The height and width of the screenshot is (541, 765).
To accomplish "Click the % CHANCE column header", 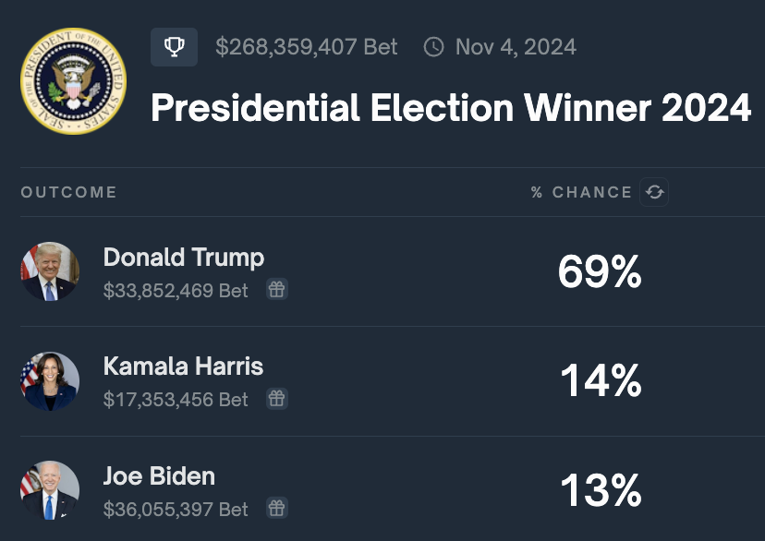I will point(581,192).
